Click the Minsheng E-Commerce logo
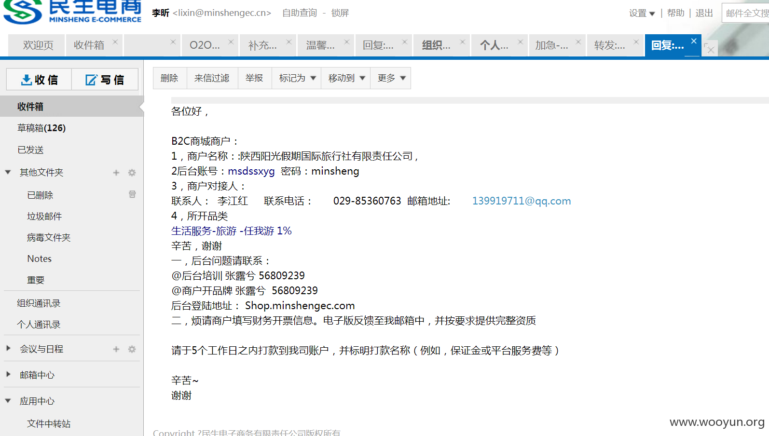This screenshot has width=769, height=436. tap(72, 12)
